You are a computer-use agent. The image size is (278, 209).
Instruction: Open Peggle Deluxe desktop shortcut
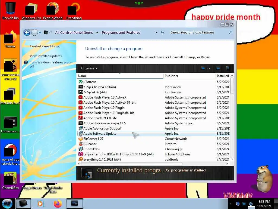pyautogui.click(x=32, y=187)
